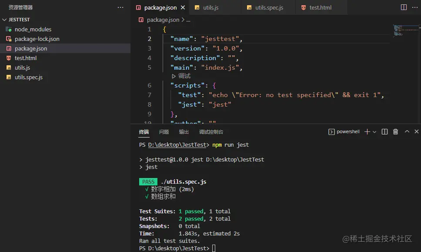This screenshot has width=421, height=252.
Task: Click the powershell terminal label
Action: pos(348,131)
